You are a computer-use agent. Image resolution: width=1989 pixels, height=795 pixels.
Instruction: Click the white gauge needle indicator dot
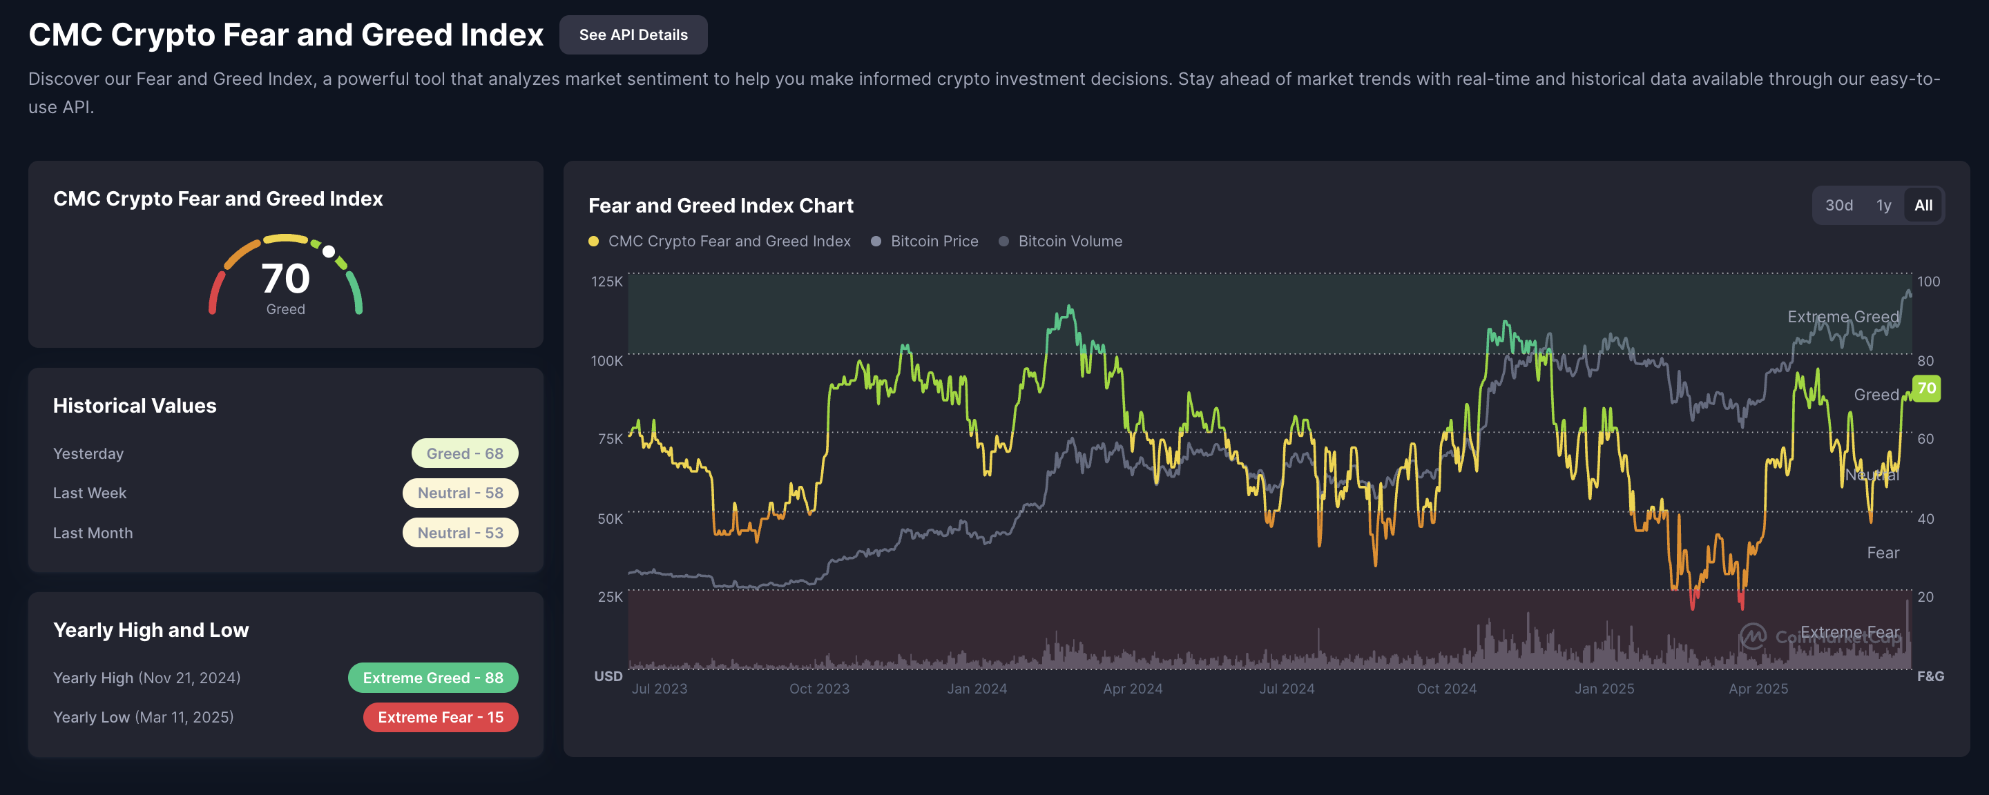(x=329, y=251)
